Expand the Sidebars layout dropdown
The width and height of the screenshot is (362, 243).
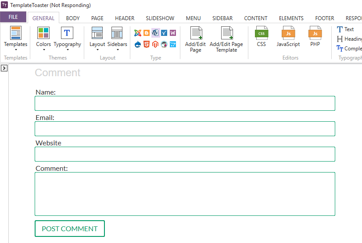(x=117, y=39)
